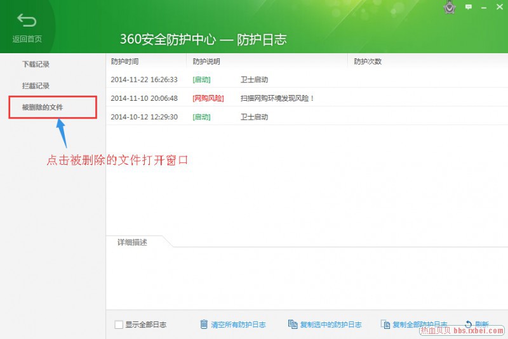The width and height of the screenshot is (508, 339).
Task: Click the 清空所有防护日志 link
Action: [x=238, y=324]
